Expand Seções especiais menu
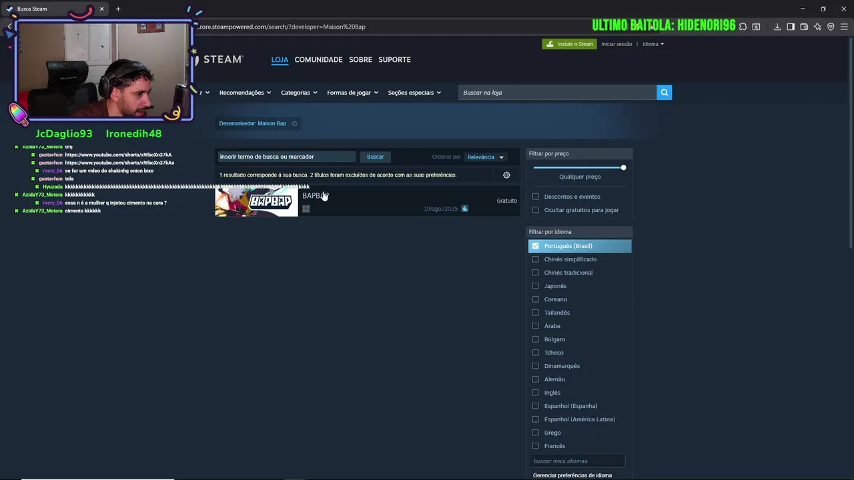854x480 pixels. pos(414,93)
